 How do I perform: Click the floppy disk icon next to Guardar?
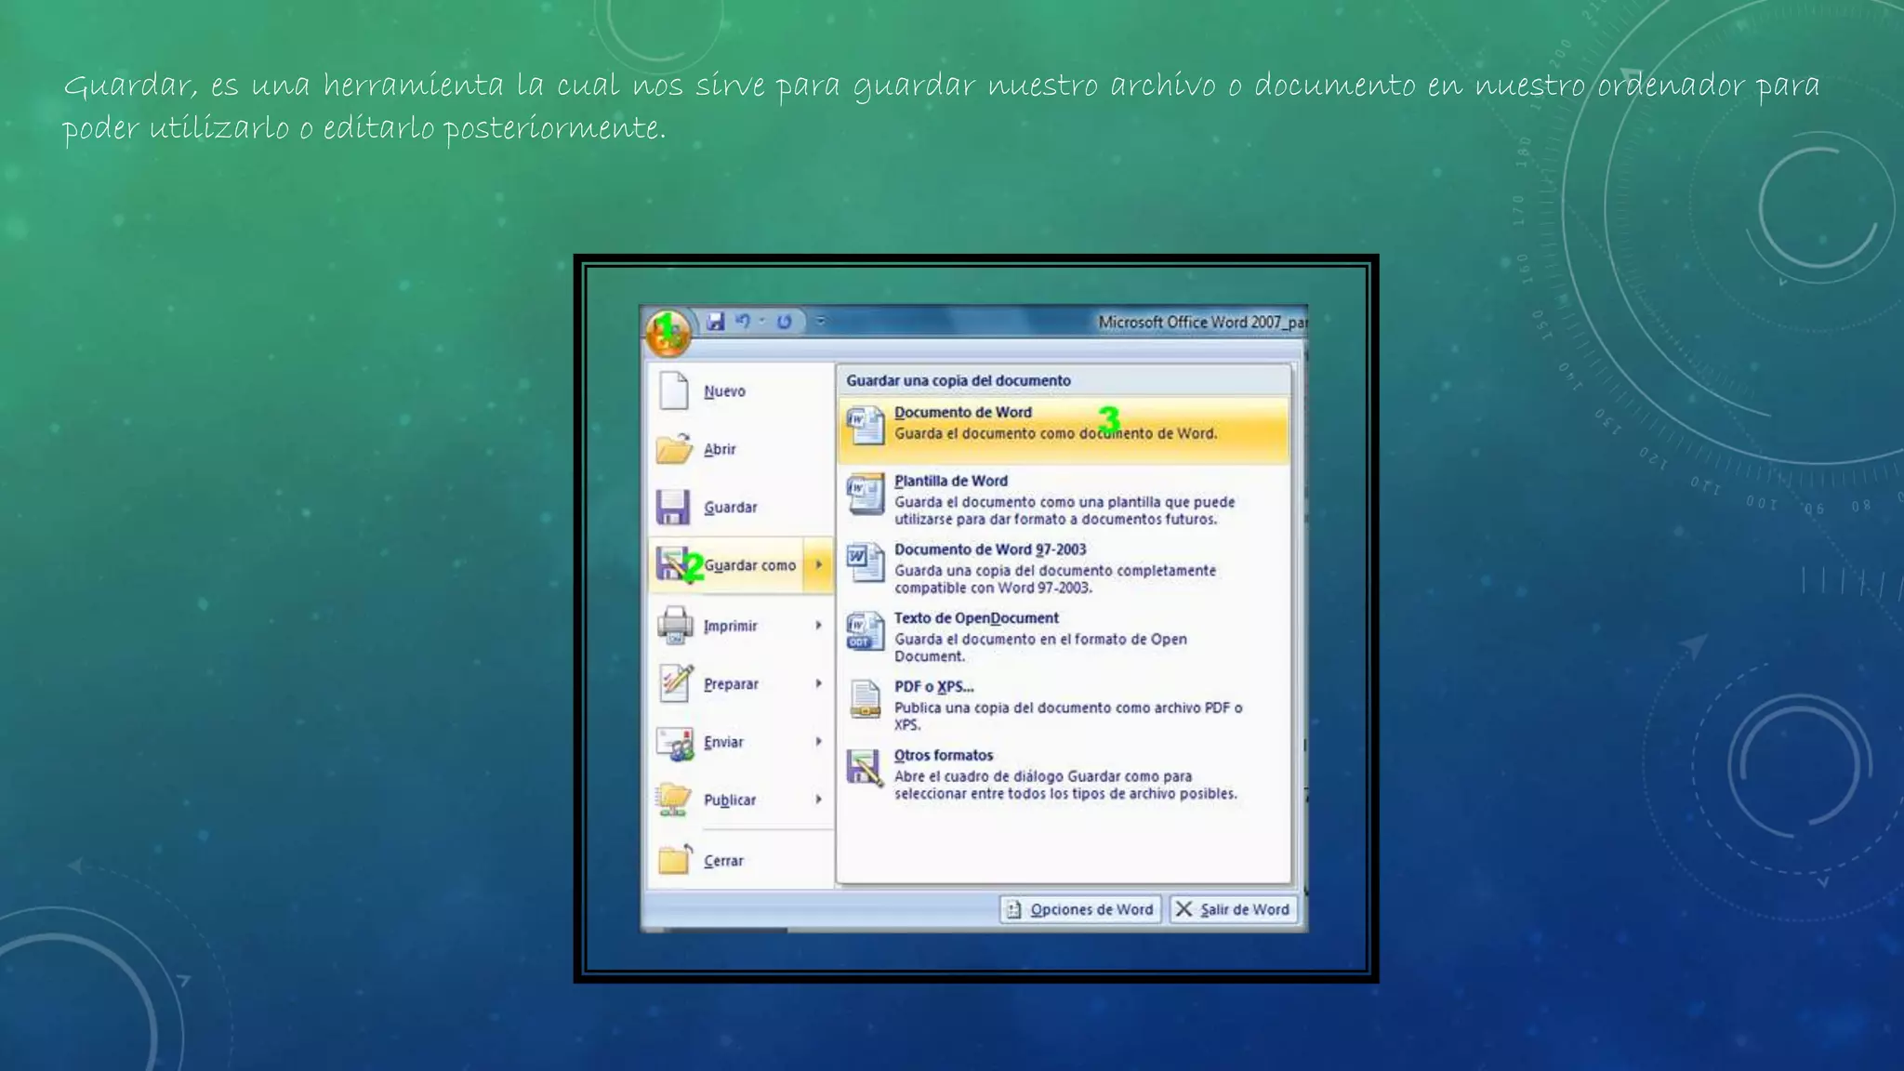pos(673,507)
